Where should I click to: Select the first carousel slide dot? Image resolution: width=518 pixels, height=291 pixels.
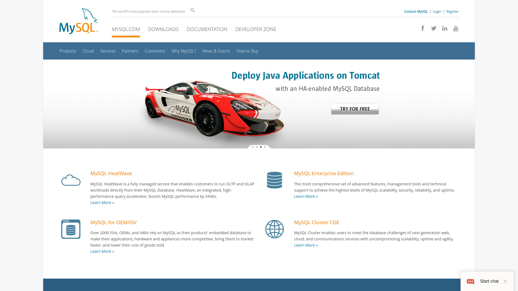point(253,147)
